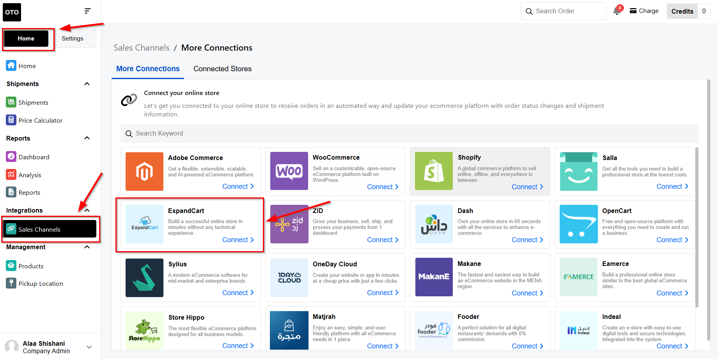718x359 pixels.
Task: Click the Eamerce logo
Action: [x=579, y=277]
